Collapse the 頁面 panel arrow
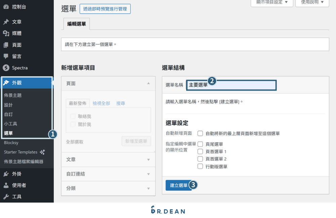Image resolution: width=336 pixels, height=218 pixels. (149, 83)
